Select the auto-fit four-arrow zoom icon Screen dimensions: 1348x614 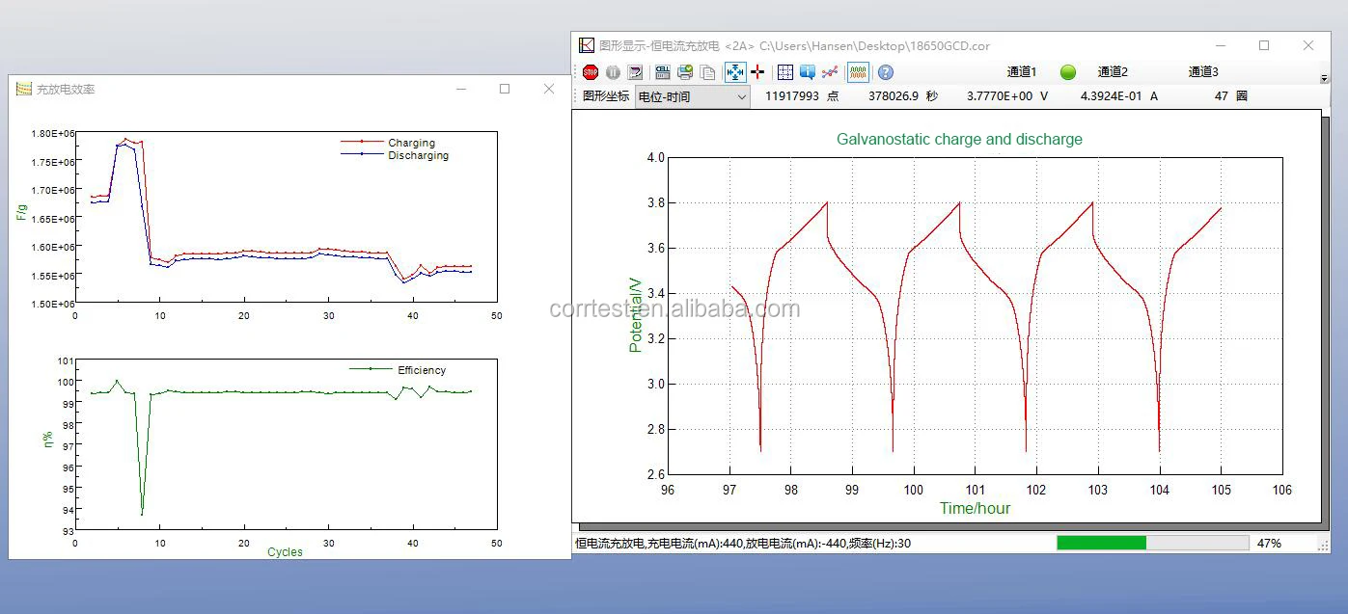(x=735, y=72)
